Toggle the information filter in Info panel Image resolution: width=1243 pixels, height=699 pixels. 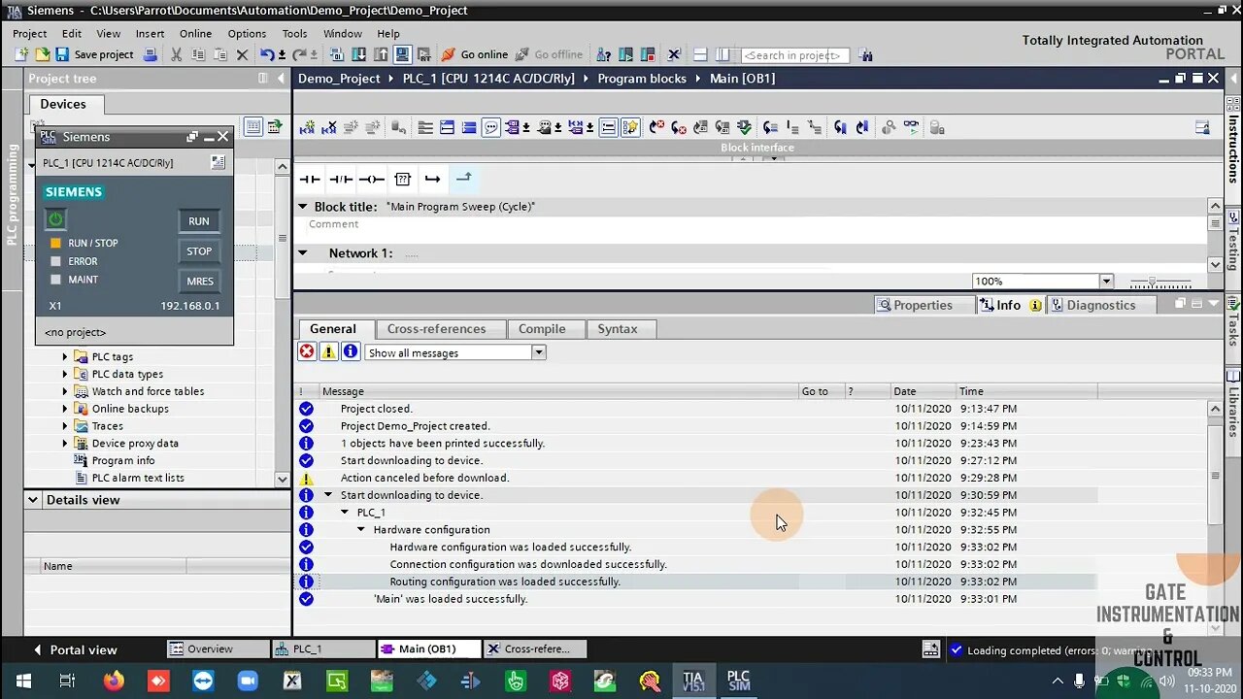coord(351,351)
